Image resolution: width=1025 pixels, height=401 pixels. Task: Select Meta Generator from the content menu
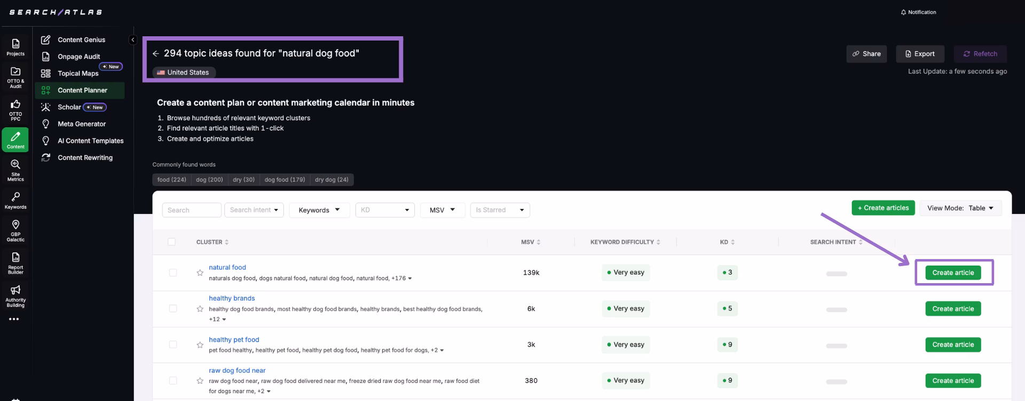point(82,124)
